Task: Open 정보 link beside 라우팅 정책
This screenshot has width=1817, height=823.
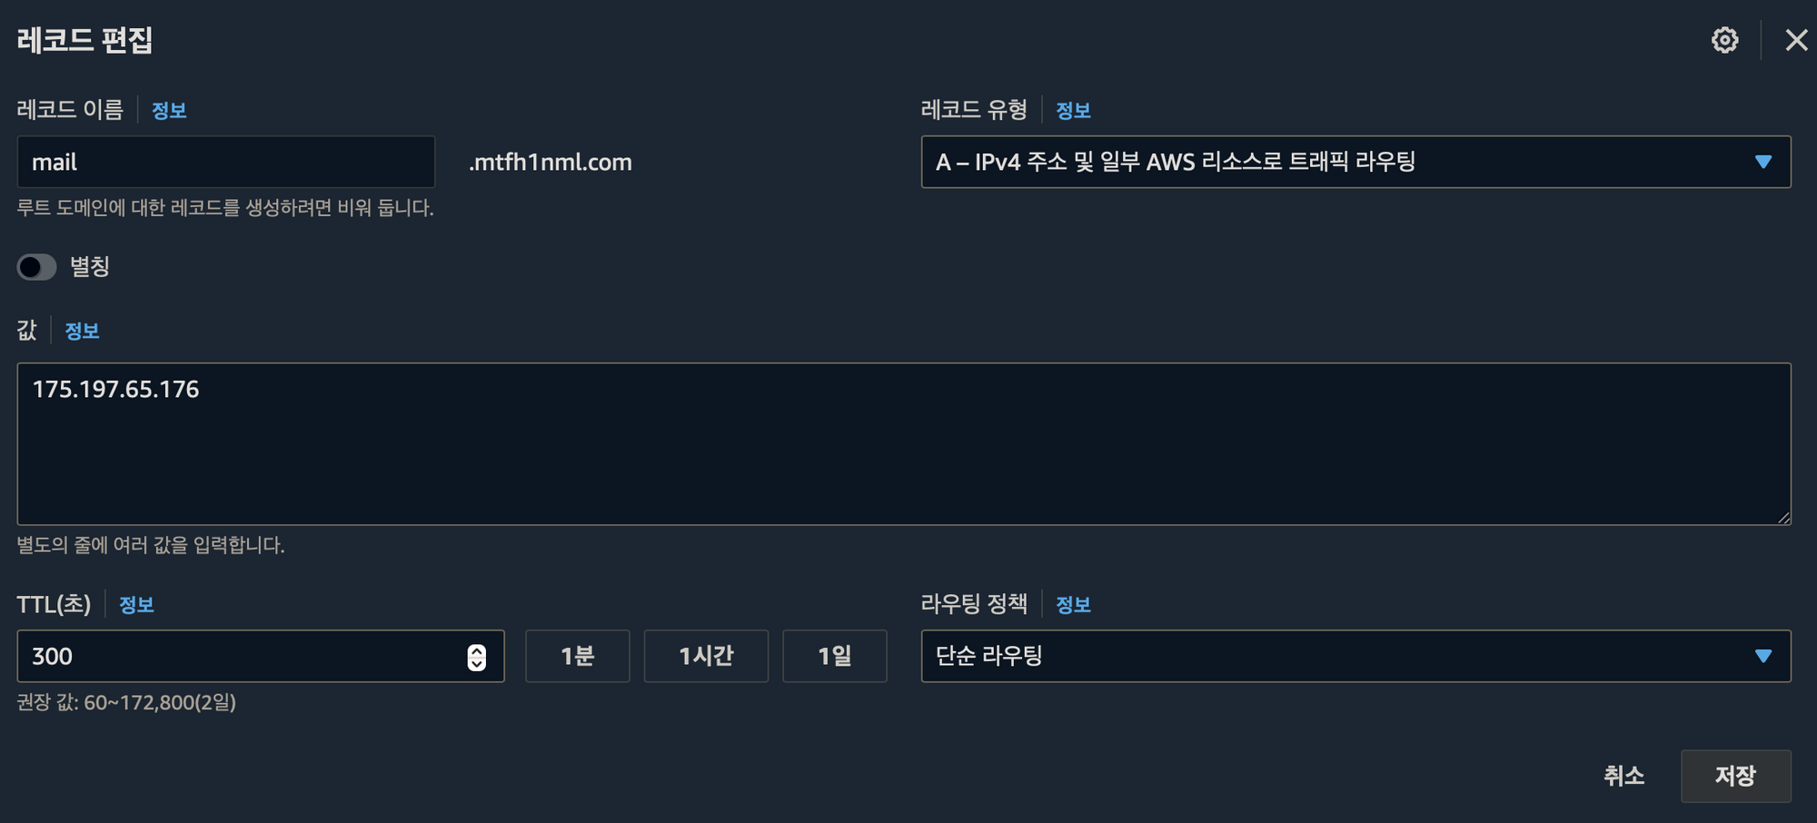Action: tap(1073, 605)
